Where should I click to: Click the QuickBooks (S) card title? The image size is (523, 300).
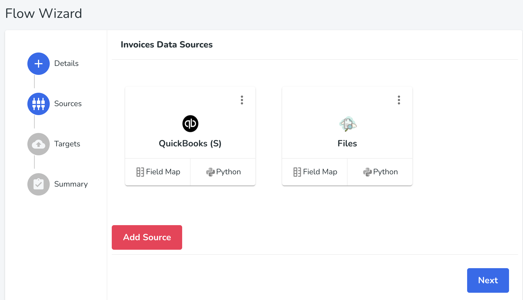click(x=190, y=144)
